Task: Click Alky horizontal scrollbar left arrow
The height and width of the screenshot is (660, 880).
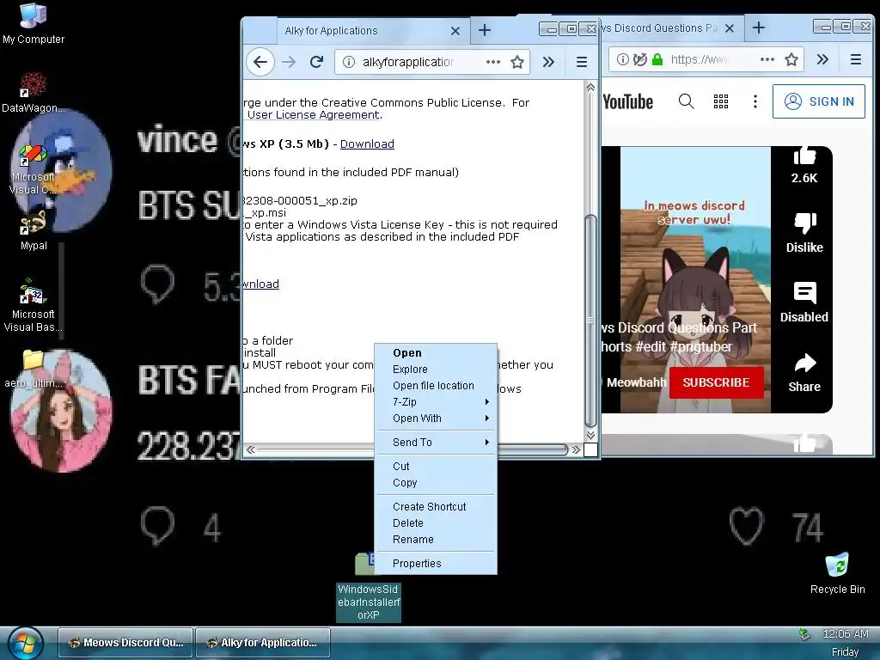Action: click(x=250, y=449)
